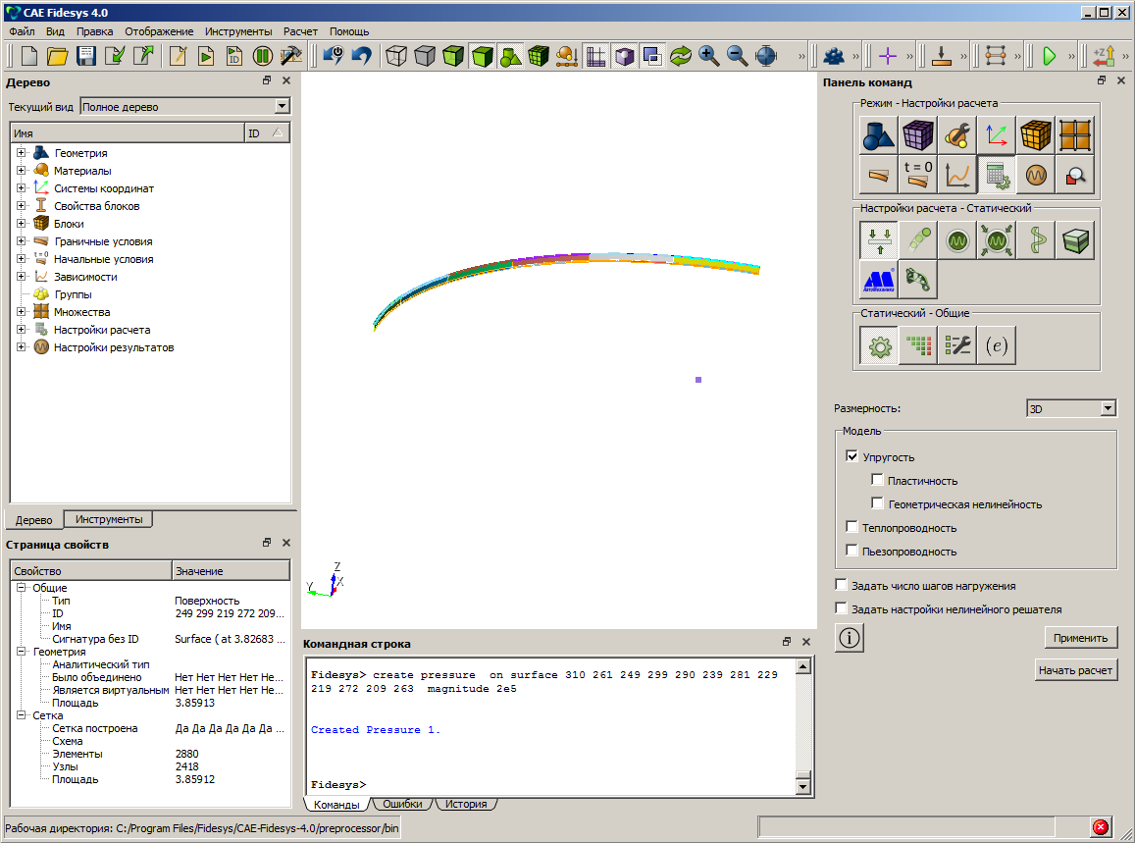Open the green mesh grid settings icon

pos(918,345)
